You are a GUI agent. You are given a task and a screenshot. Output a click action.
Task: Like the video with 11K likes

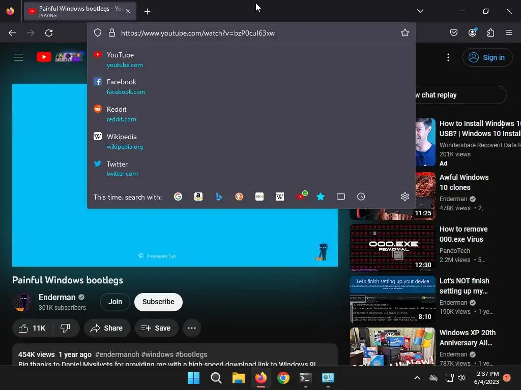(32, 328)
